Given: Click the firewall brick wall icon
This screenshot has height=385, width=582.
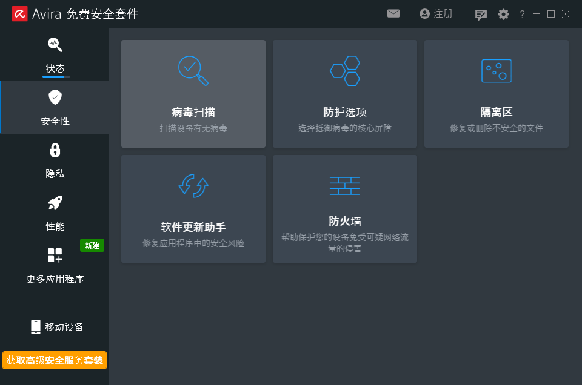Looking at the screenshot, I should (x=345, y=186).
